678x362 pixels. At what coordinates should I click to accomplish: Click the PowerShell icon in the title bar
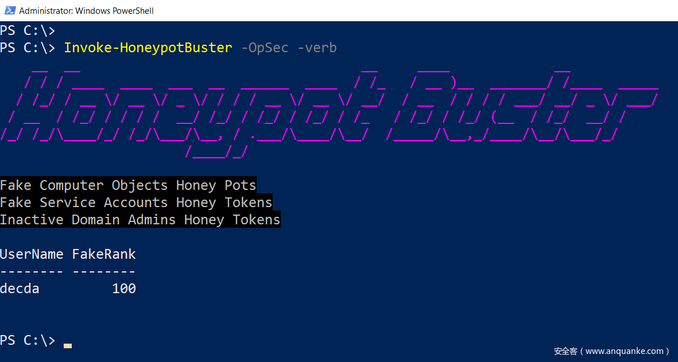click(x=10, y=10)
